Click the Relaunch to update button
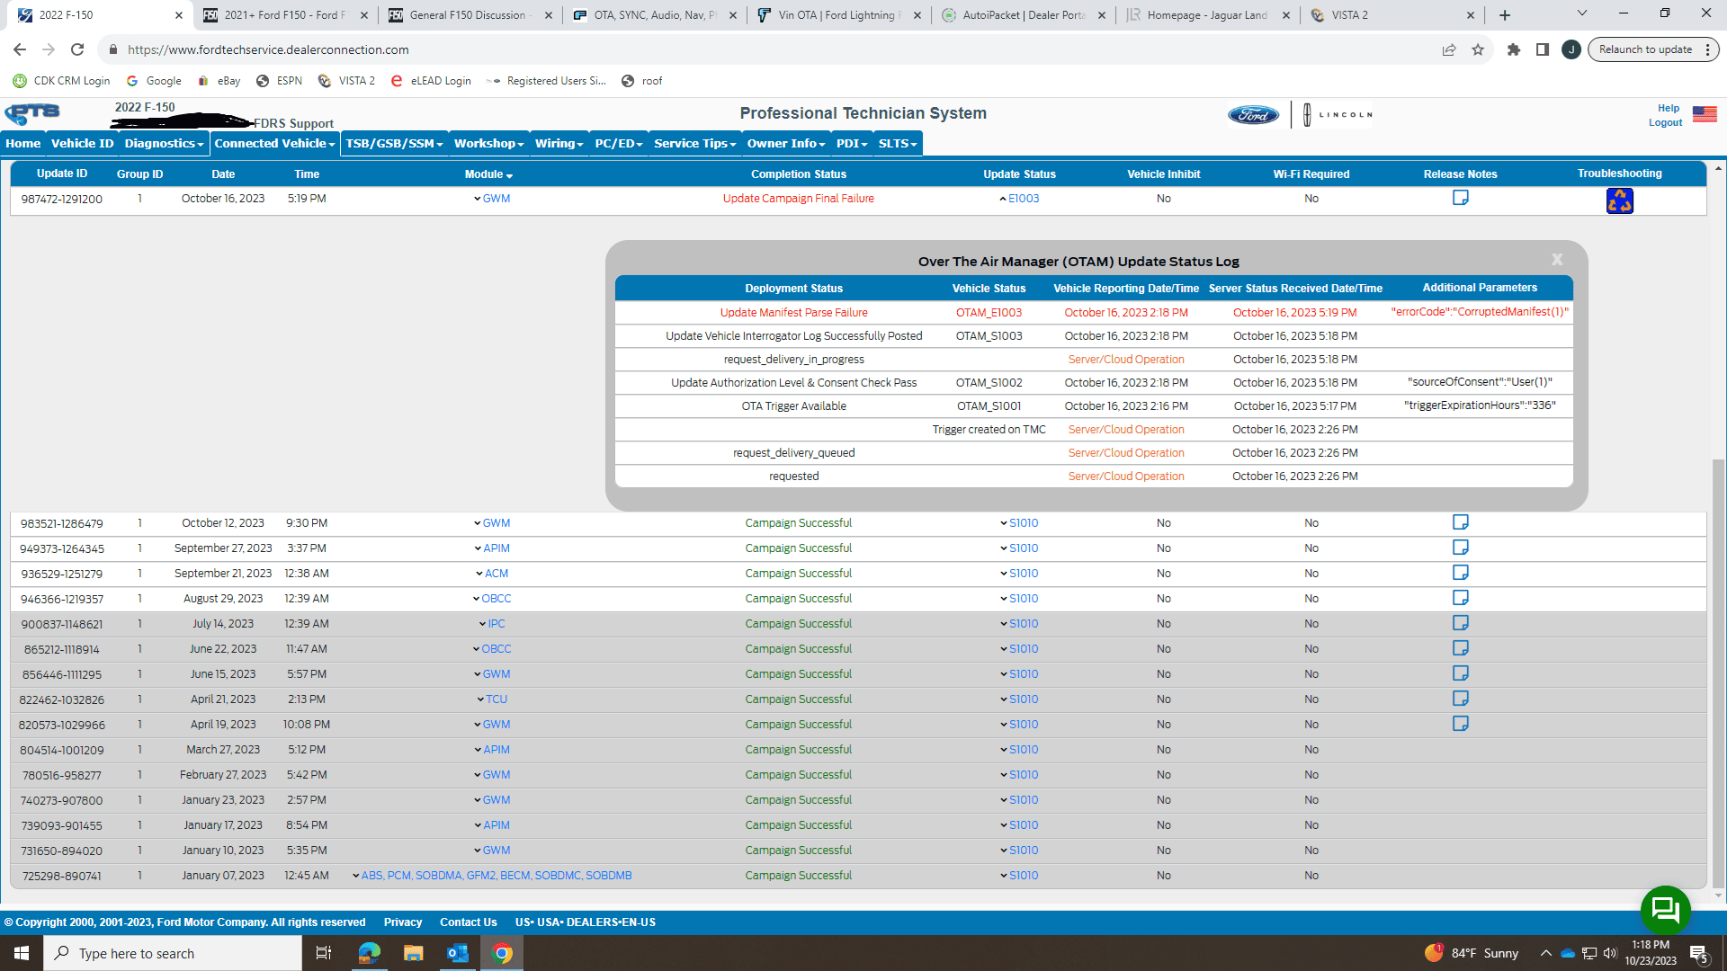 (1645, 49)
